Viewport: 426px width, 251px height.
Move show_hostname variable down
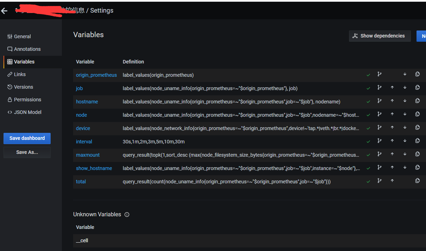coord(405,168)
